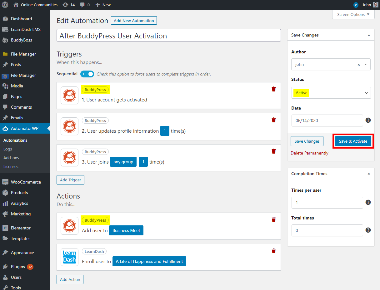Click the Delete Permanently link
This screenshot has width=380, height=290.
point(309,153)
